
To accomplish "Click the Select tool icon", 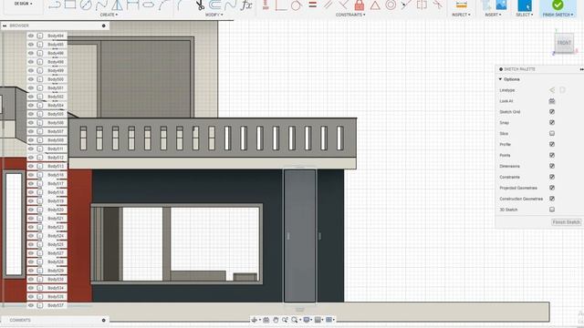I will [x=525, y=5].
